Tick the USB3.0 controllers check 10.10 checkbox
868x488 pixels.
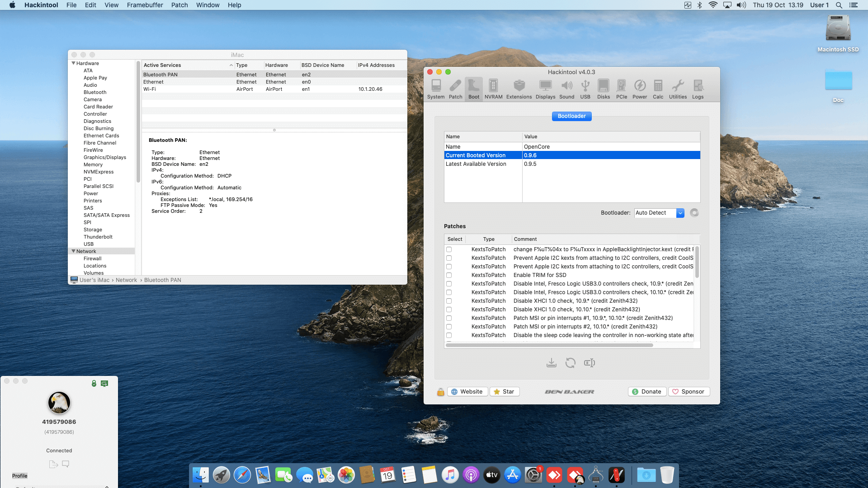coord(449,292)
